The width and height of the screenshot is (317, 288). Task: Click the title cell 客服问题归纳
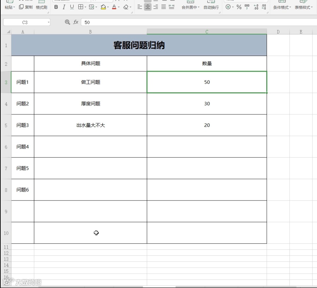pyautogui.click(x=139, y=45)
